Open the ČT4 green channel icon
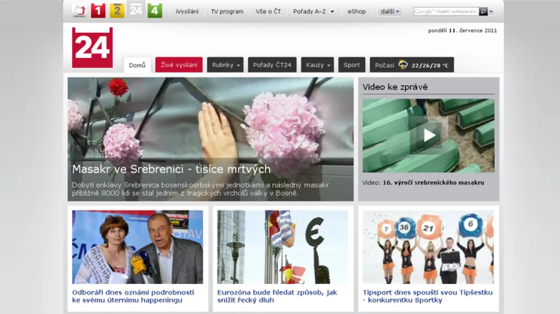The width and height of the screenshot is (560, 314). (x=155, y=11)
